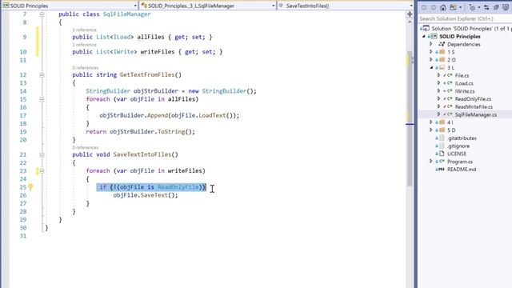Collapse the GetTextFromFiles method at line 12
The image size is (512, 288).
pyautogui.click(x=42, y=75)
